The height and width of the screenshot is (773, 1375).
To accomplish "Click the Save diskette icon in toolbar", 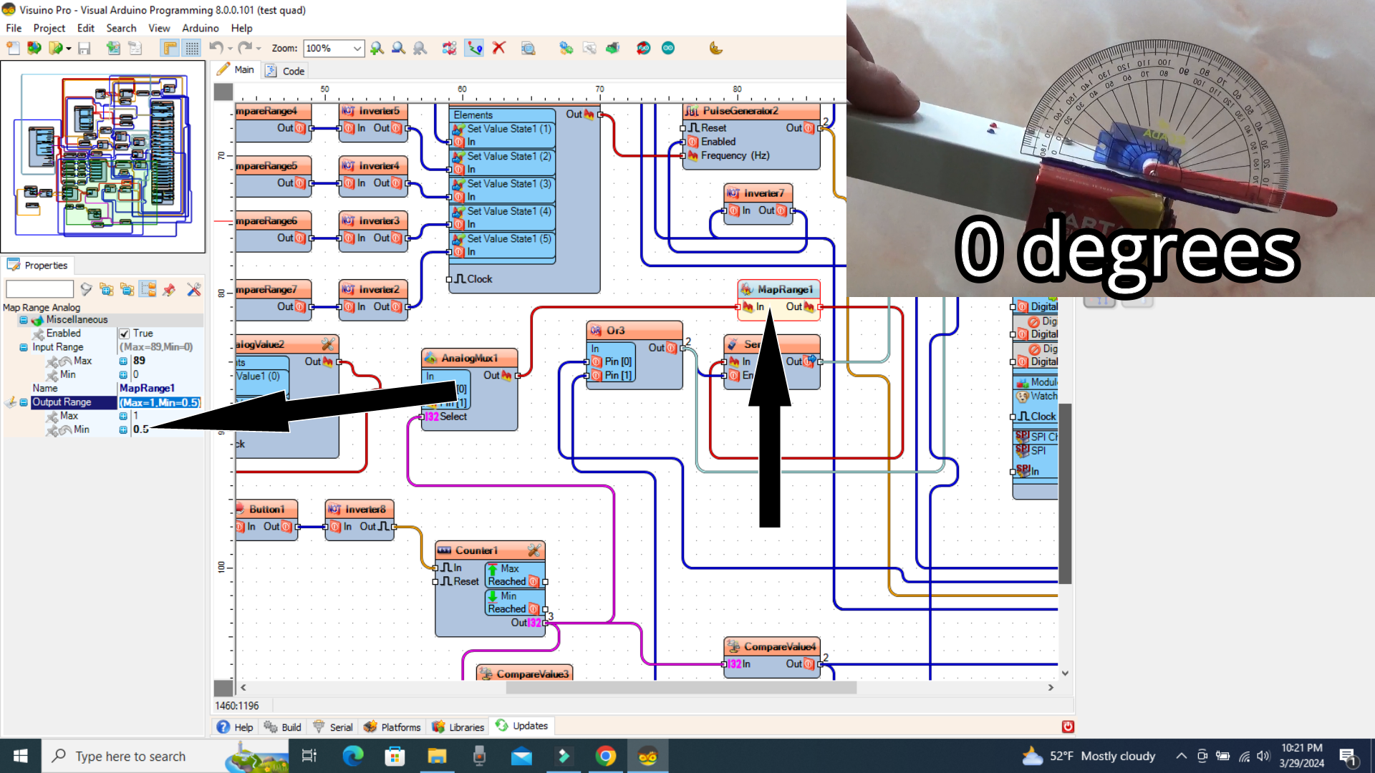I will [84, 48].
